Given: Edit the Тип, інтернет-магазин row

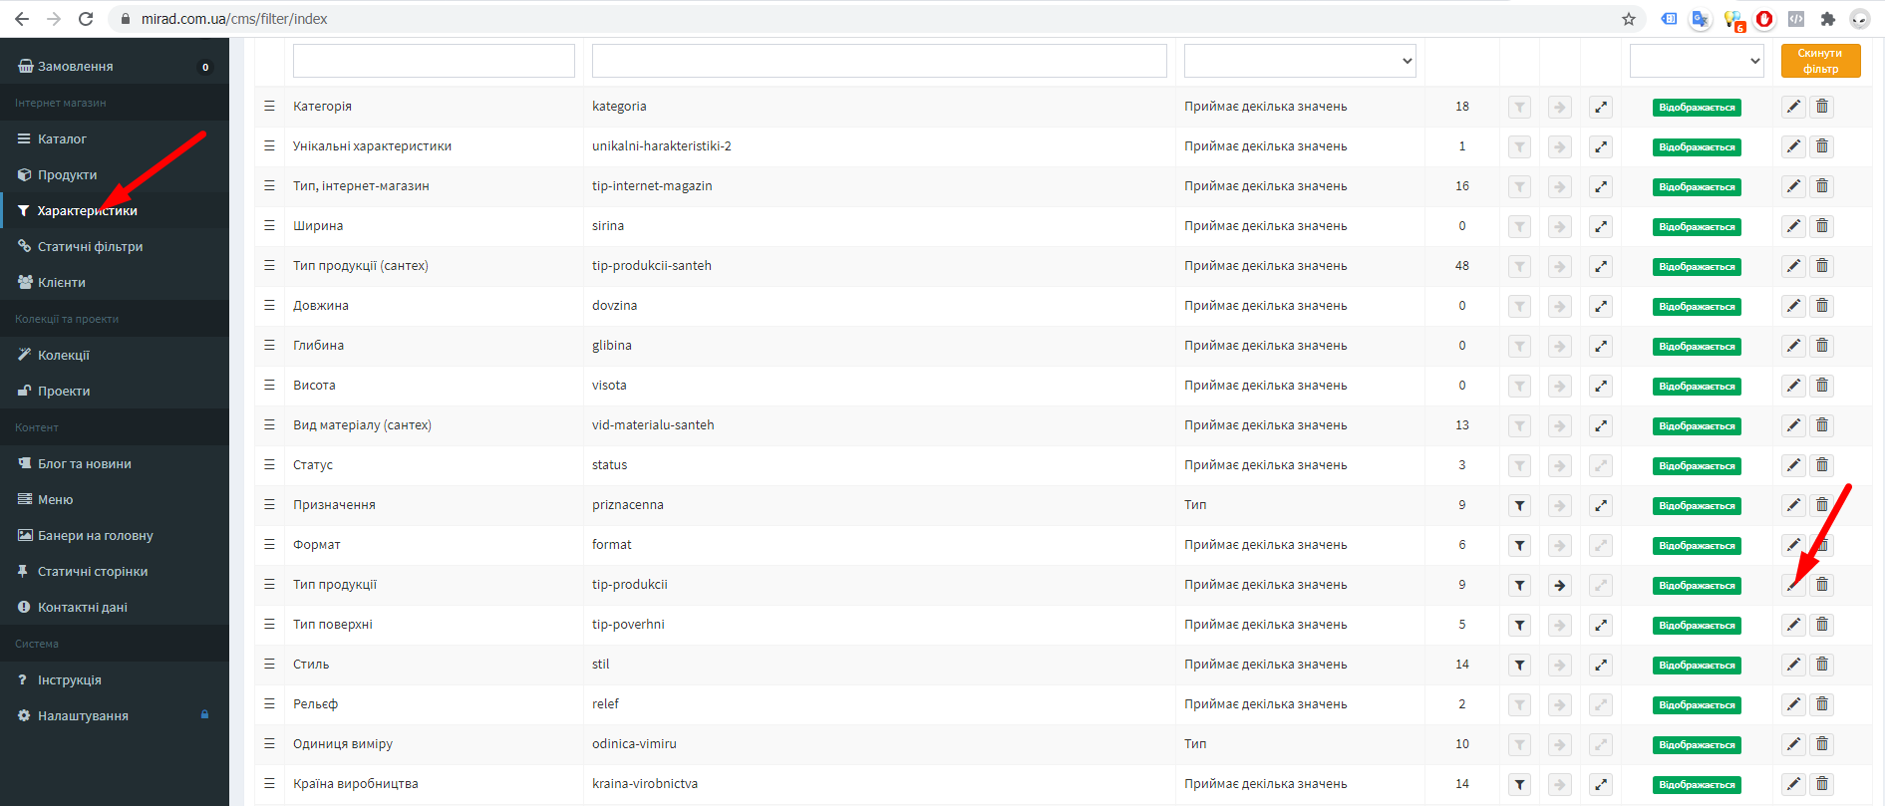Looking at the screenshot, I should point(1793,186).
